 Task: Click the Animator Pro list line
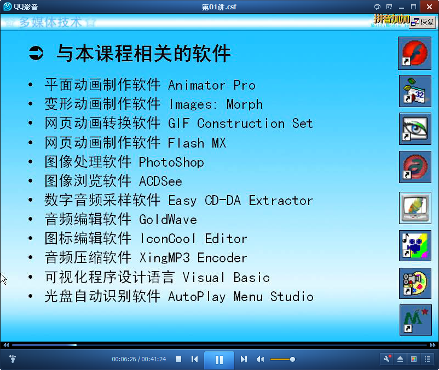[x=150, y=85]
